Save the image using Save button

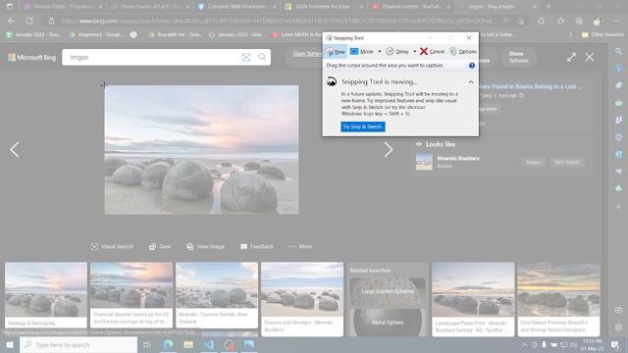click(x=160, y=246)
